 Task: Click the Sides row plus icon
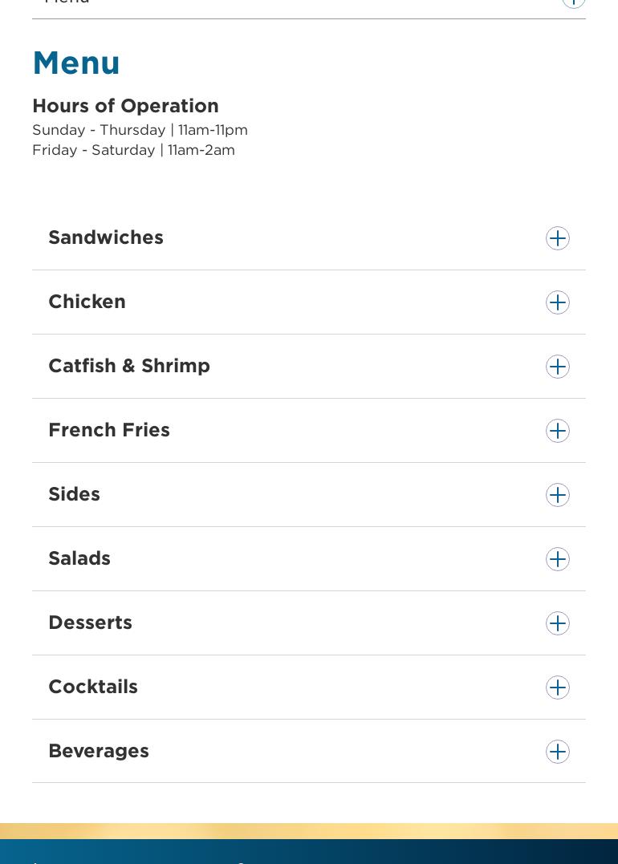click(558, 495)
